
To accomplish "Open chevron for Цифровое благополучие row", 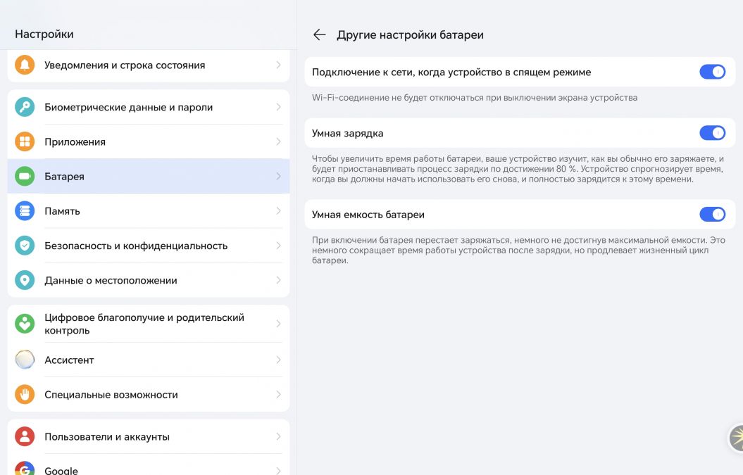I will [279, 324].
